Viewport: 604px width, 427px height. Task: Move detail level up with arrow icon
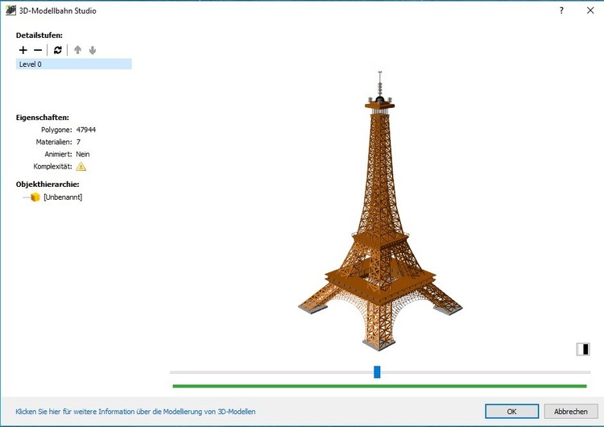coord(78,50)
